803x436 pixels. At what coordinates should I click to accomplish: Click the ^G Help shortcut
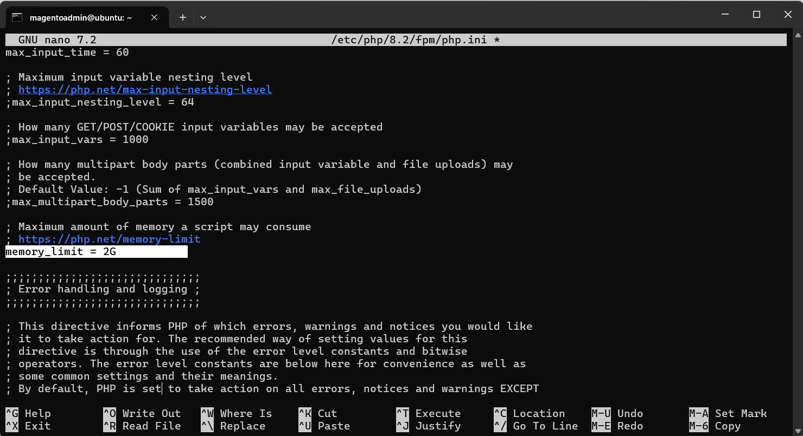(28, 414)
